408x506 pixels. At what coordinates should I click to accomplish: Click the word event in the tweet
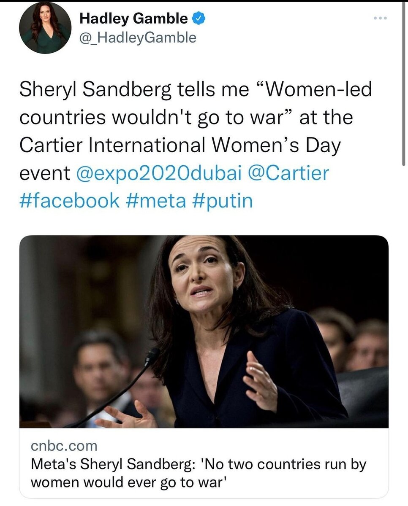pos(45,174)
